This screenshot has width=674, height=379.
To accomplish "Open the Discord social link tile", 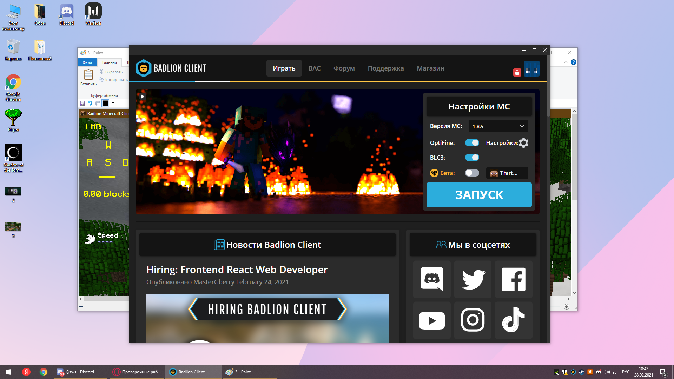I will tap(432, 279).
